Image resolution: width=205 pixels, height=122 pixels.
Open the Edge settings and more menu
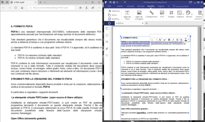click(99, 8)
